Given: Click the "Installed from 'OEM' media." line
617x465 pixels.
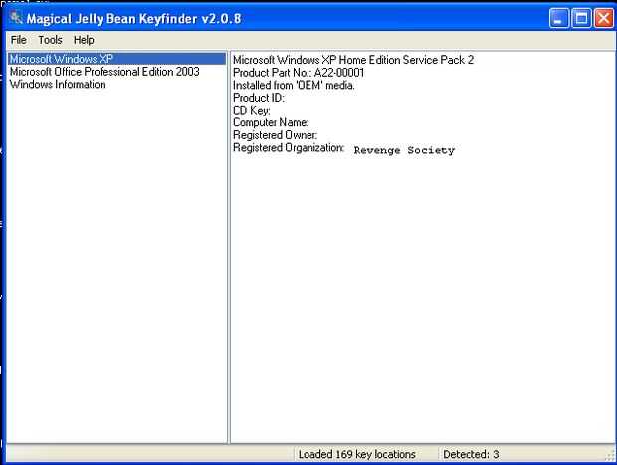Looking at the screenshot, I should (294, 85).
